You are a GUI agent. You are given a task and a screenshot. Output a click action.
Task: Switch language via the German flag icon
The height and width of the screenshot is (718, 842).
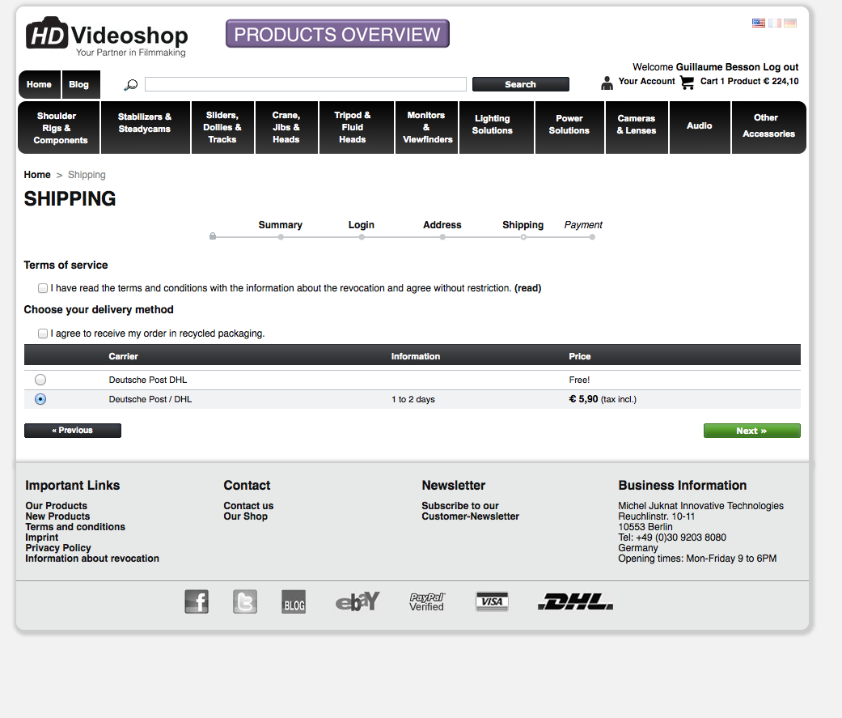[790, 23]
